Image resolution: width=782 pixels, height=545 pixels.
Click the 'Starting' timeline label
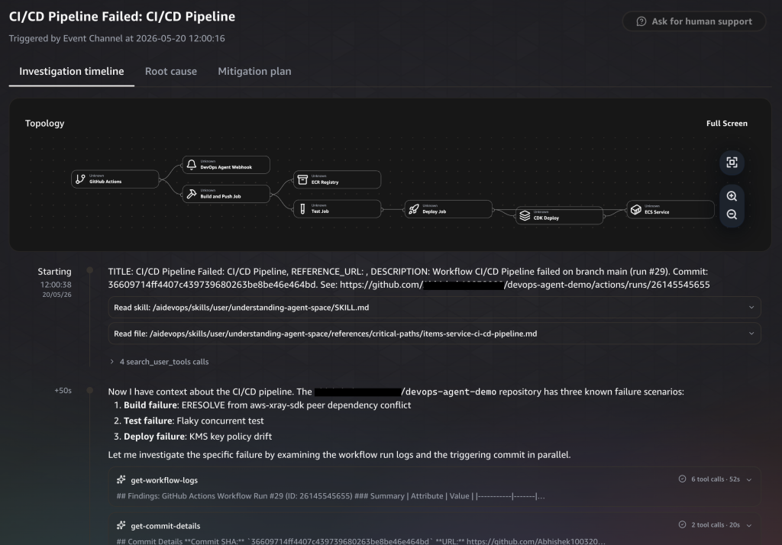[x=54, y=272]
